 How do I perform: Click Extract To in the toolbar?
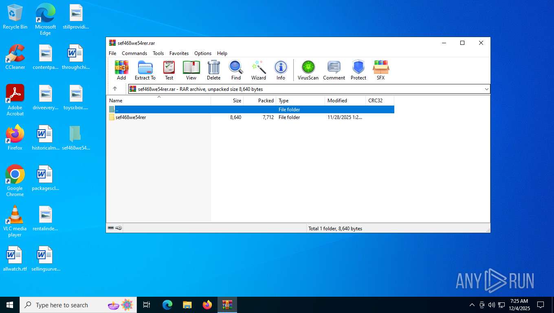145,70
